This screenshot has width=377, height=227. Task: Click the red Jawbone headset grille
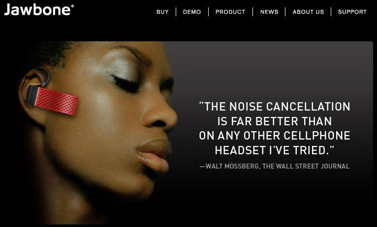(x=57, y=101)
